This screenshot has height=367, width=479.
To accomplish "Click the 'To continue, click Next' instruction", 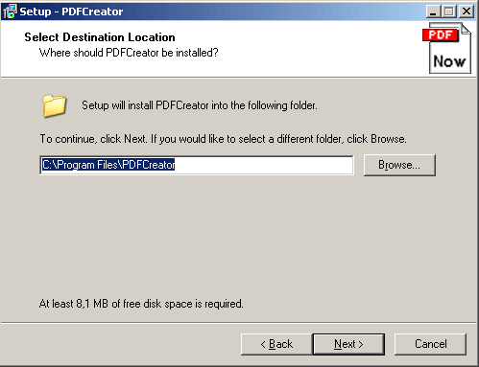I will [x=223, y=139].
